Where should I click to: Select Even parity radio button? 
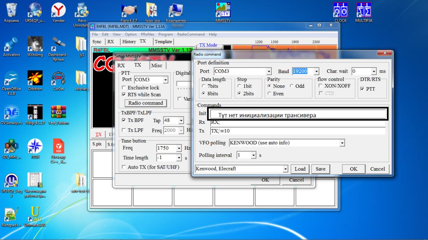(x=270, y=94)
